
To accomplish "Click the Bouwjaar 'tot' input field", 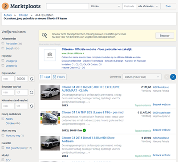I will [21, 93].
